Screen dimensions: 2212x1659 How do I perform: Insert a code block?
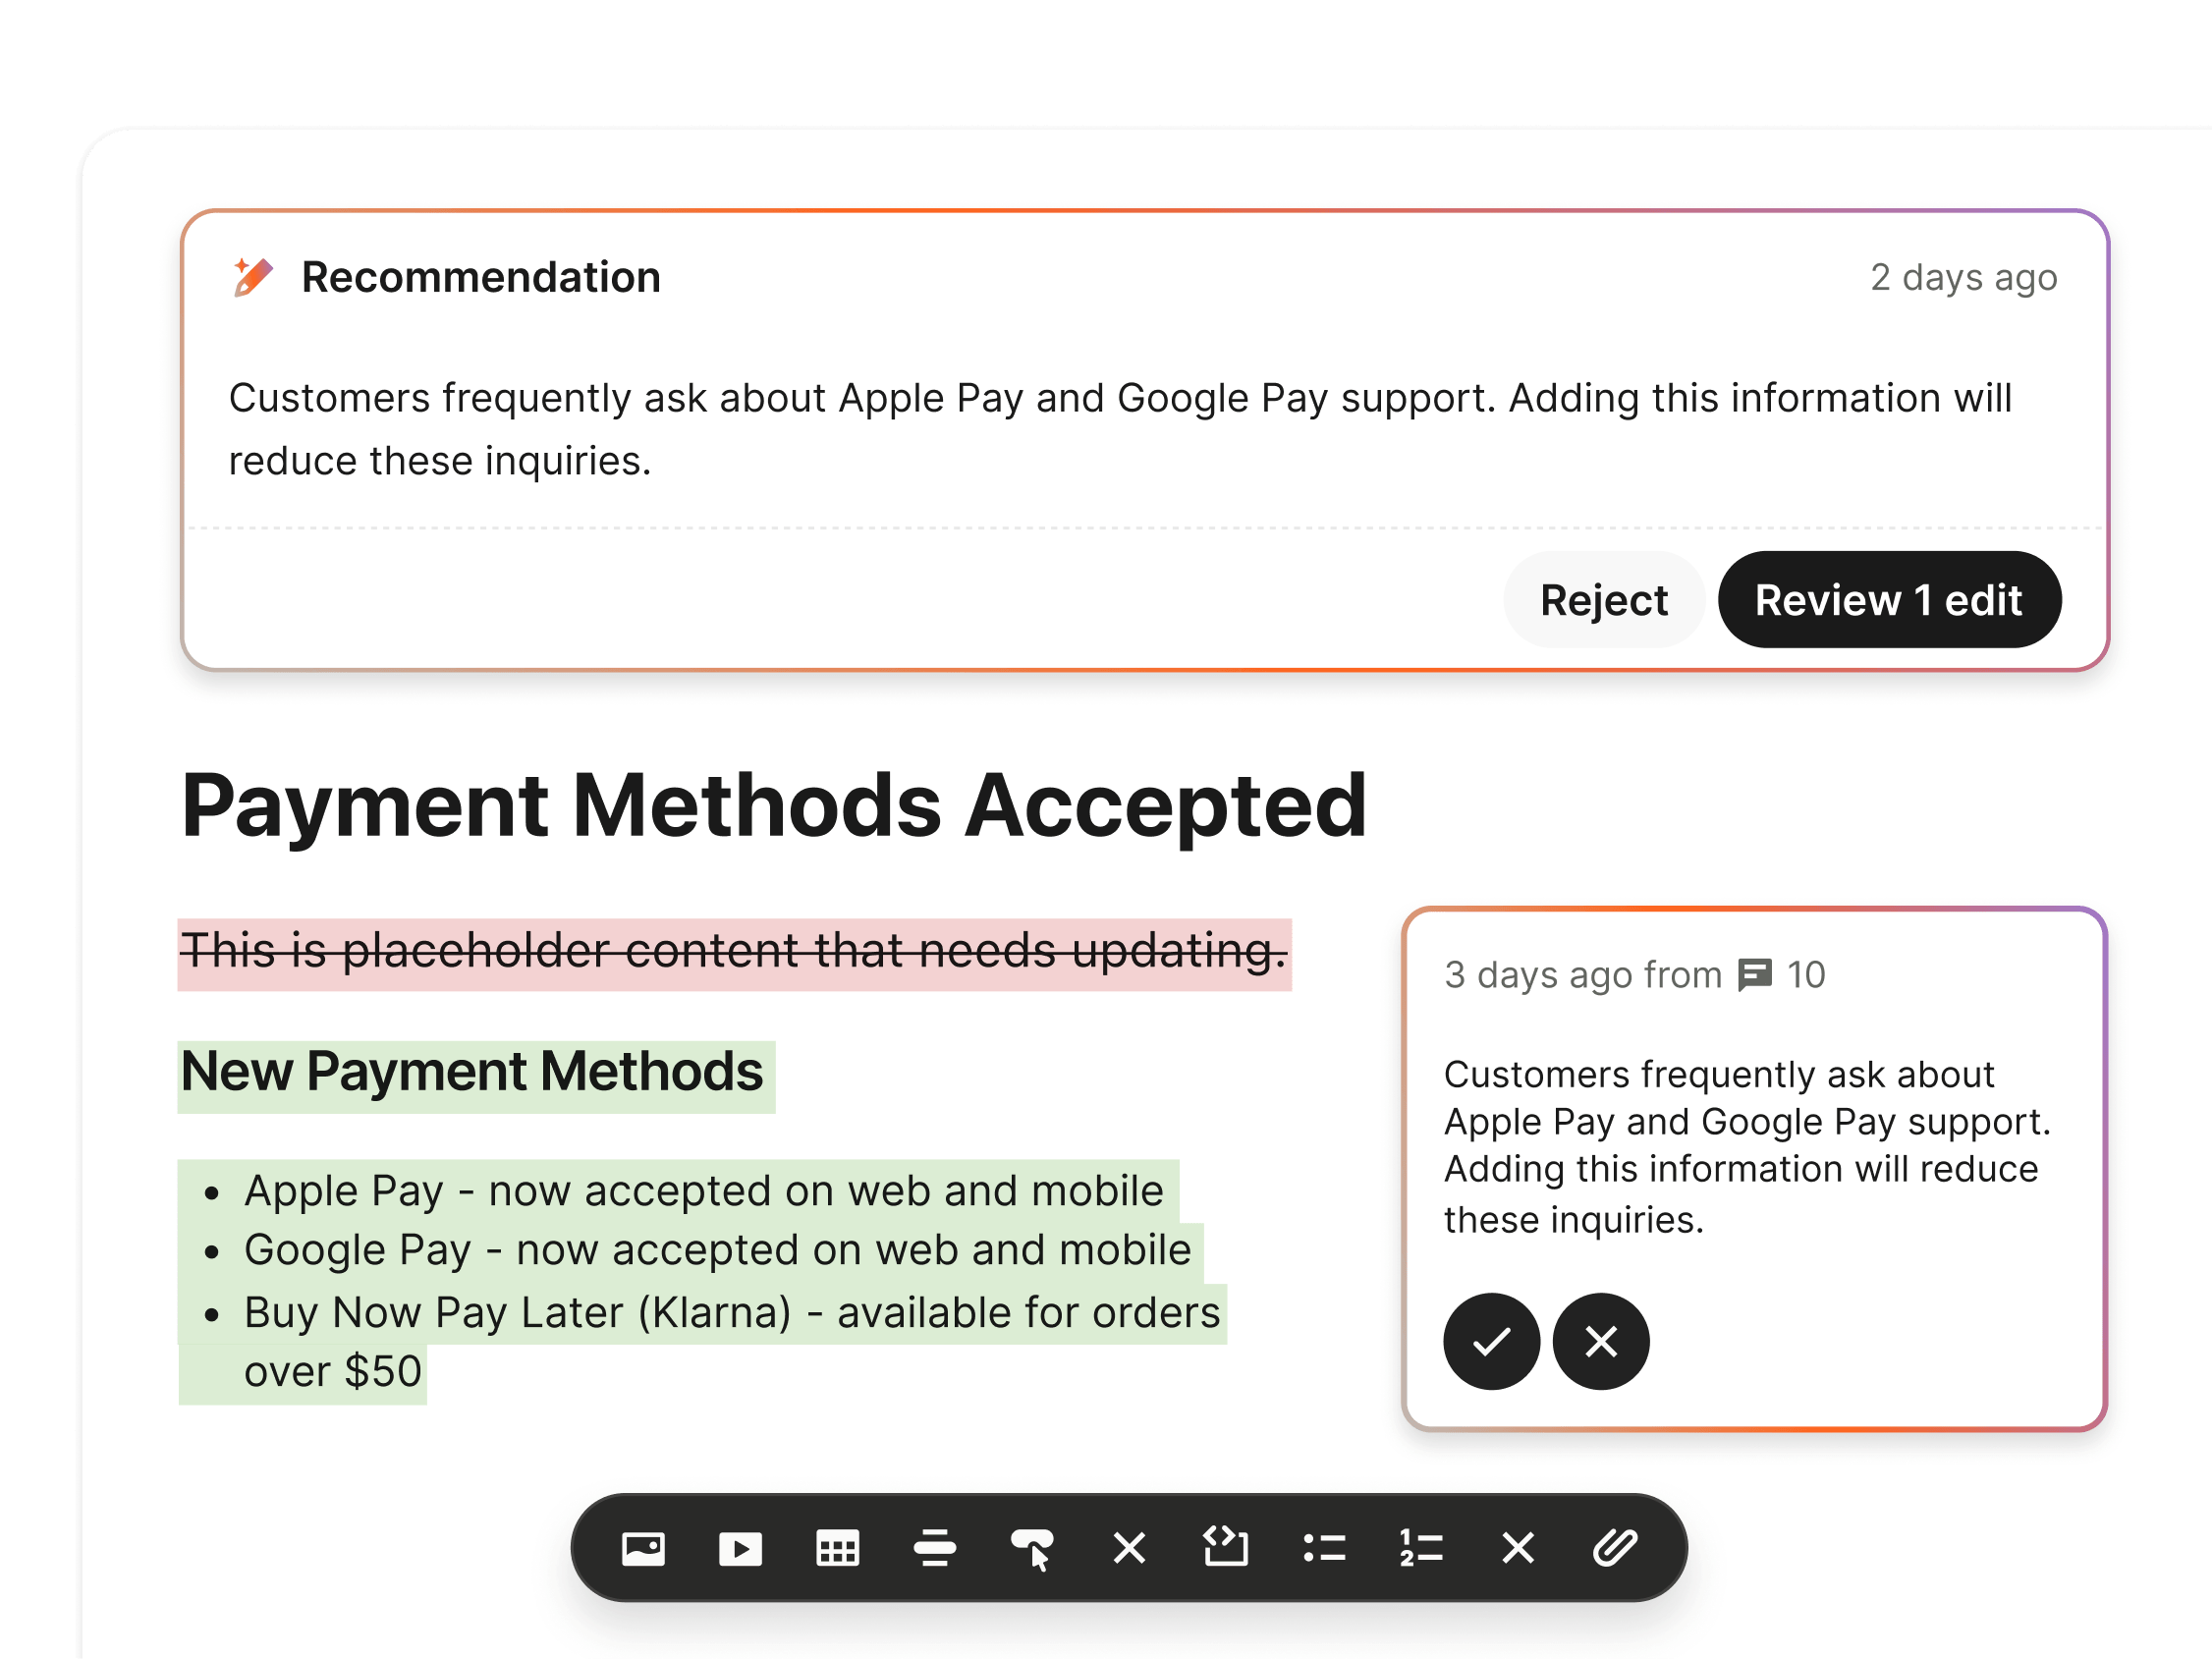[x=1226, y=1549]
